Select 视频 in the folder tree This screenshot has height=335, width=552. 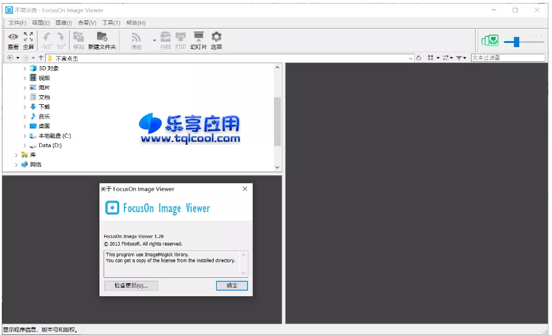point(44,78)
